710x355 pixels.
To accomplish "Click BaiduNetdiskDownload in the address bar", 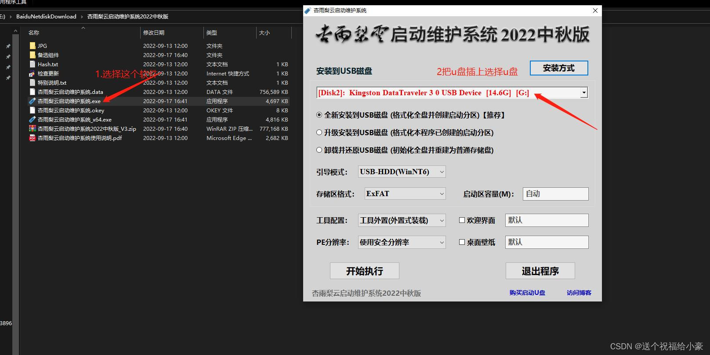I will point(46,16).
